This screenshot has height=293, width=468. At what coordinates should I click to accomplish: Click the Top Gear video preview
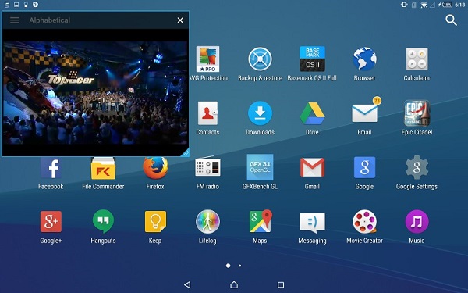click(95, 93)
